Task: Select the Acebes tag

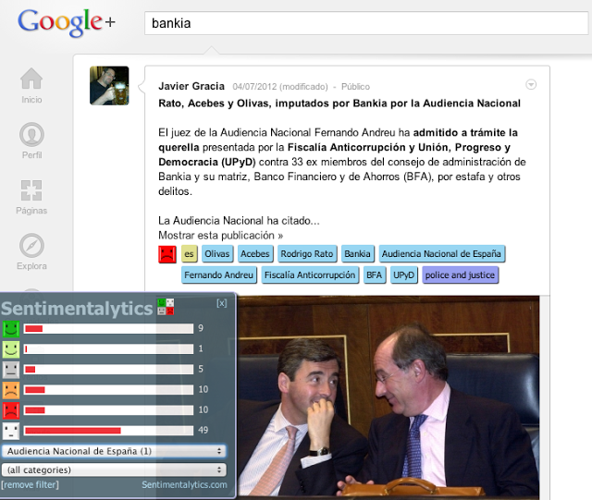Action: click(x=255, y=254)
